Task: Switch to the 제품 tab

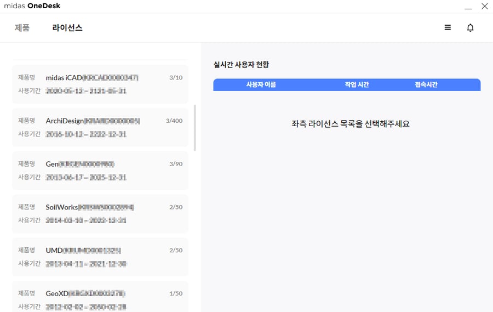Action: (x=22, y=28)
